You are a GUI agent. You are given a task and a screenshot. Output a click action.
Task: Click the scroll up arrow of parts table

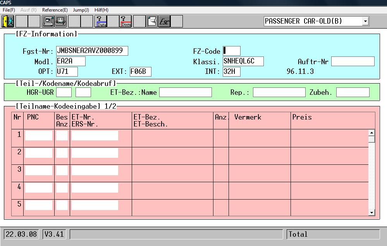(x=372, y=133)
